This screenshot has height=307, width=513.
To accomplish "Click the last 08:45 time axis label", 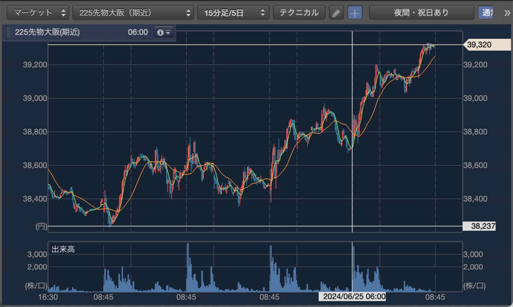I will pos(435,297).
